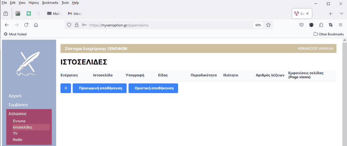Open the History menu
The width and height of the screenshot is (347, 146).
(x=34, y=3)
